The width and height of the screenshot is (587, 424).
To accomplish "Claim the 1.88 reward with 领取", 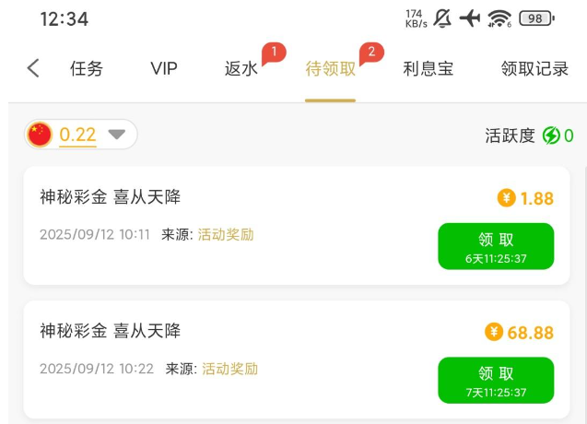I will 496,246.
